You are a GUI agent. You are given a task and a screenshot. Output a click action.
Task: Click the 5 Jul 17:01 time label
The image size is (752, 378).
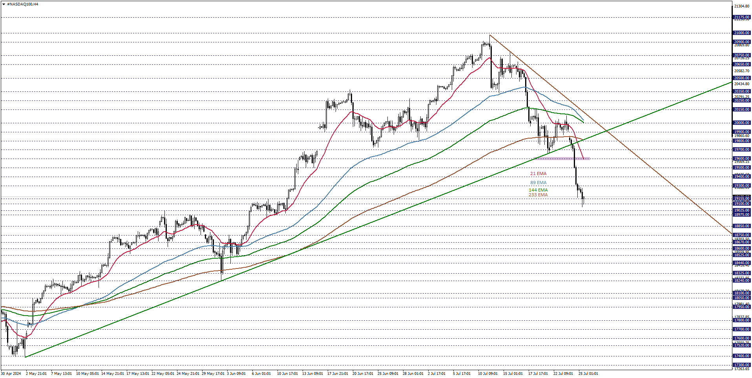[462, 374]
